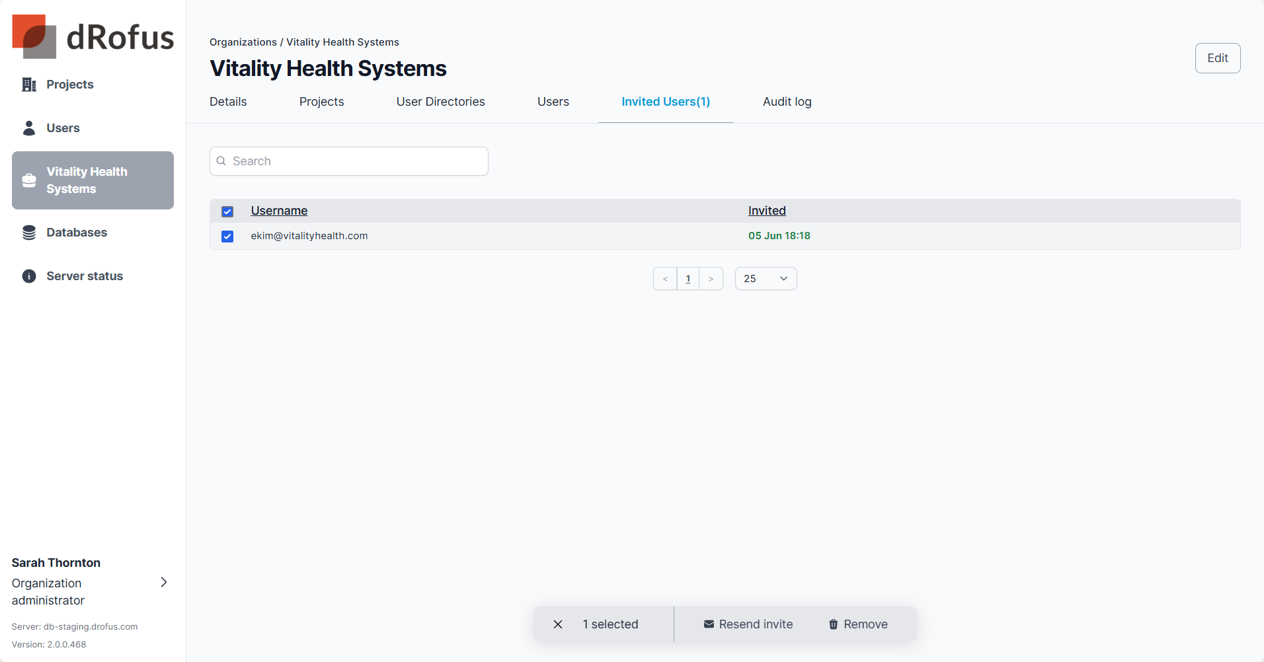Image resolution: width=1264 pixels, height=662 pixels.
Task: Select the Vitality Health Systems briefcase icon
Action: pos(29,180)
